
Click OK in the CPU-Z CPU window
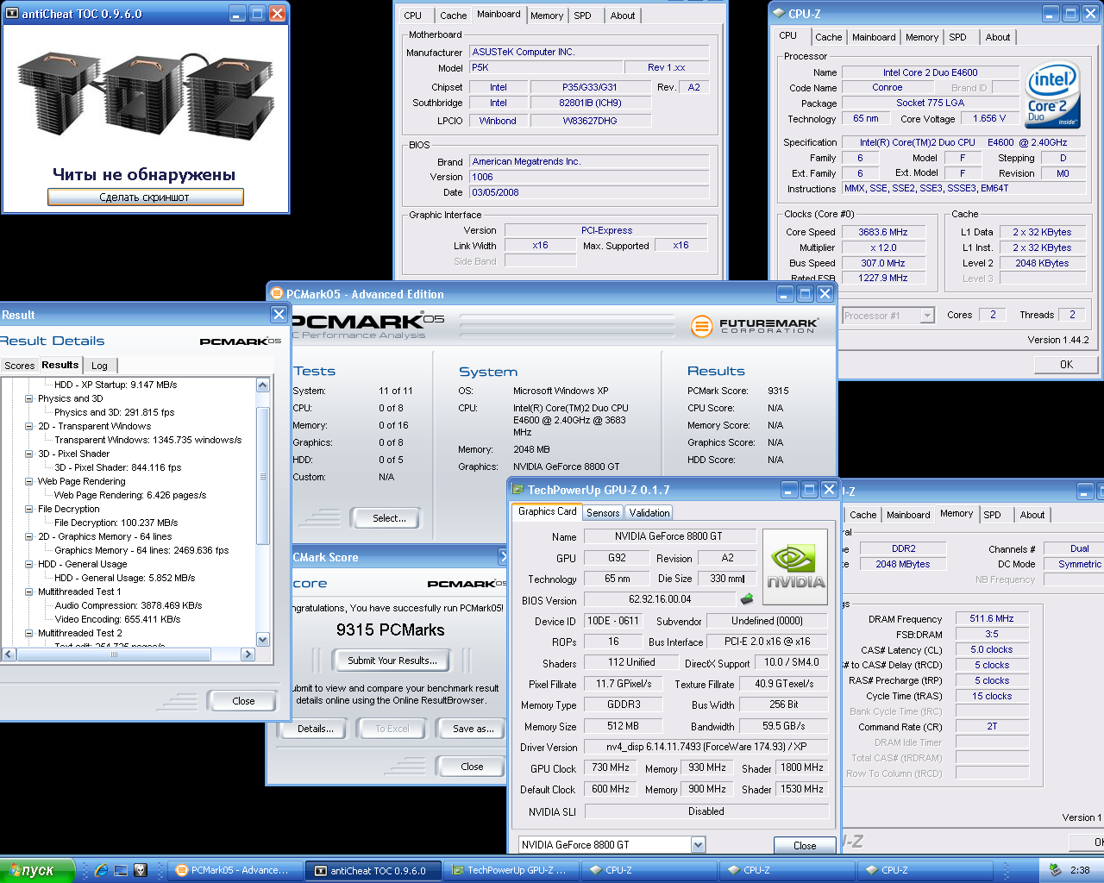point(1066,365)
